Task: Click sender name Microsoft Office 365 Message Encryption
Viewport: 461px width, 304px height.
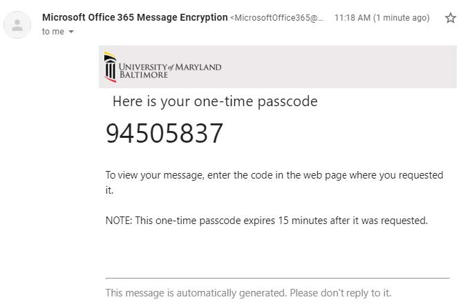Action: [135, 17]
